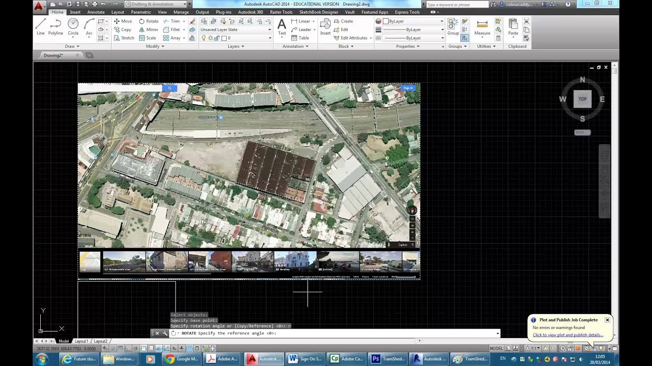Open the AutoCAD application menu
The width and height of the screenshot is (652, 366).
point(39,6)
